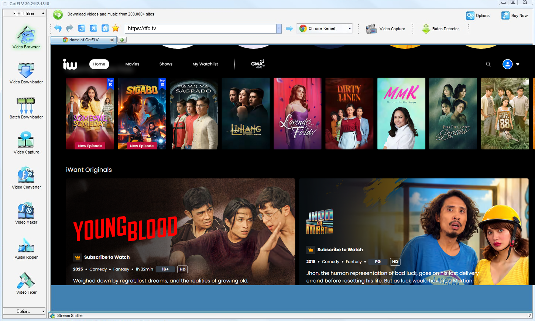Click Subscribe to Watch under Youngblood
535x321 pixels.
(x=102, y=257)
